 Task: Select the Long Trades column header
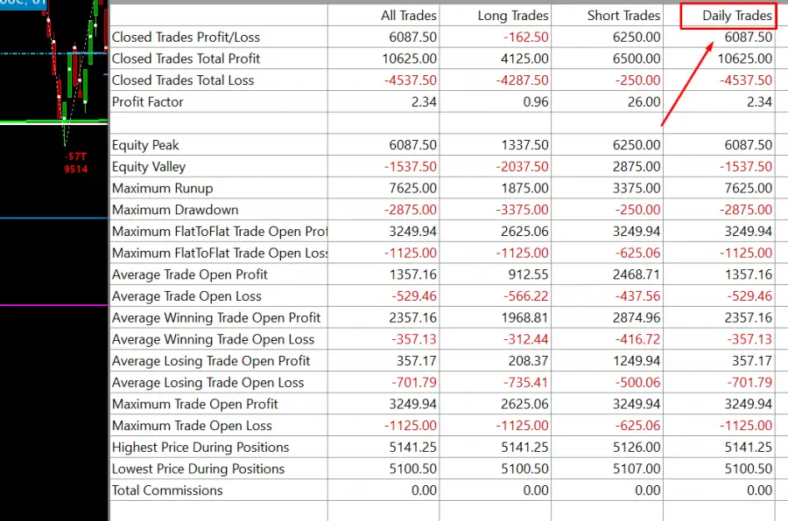click(519, 15)
